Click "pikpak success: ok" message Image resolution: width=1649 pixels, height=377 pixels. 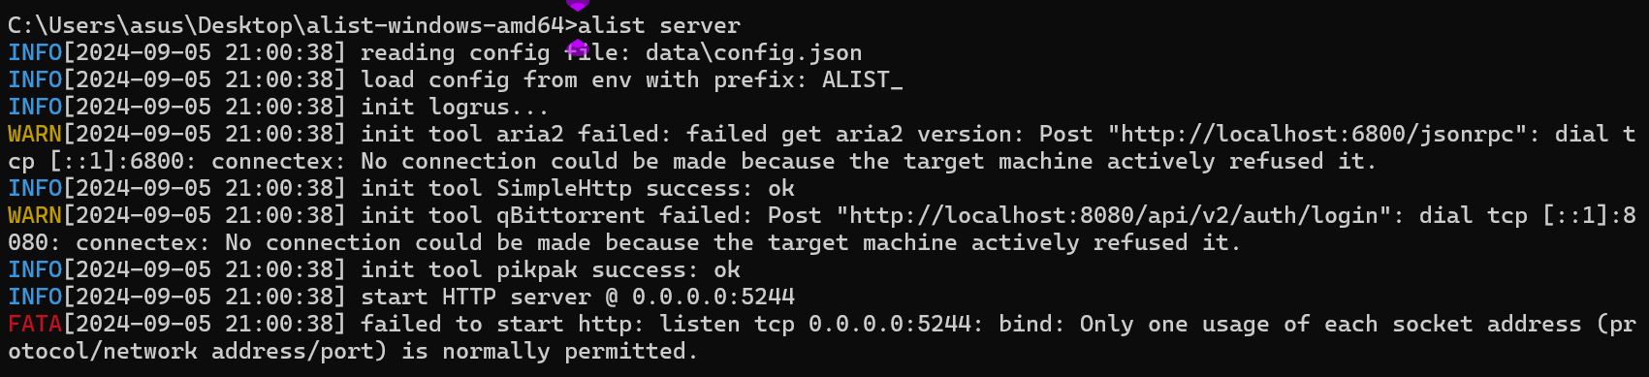pos(618,269)
